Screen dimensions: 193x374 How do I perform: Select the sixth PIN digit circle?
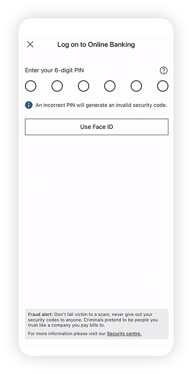(163, 86)
